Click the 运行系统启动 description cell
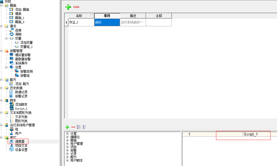The width and height of the screenshot is (277, 166). [x=133, y=22]
